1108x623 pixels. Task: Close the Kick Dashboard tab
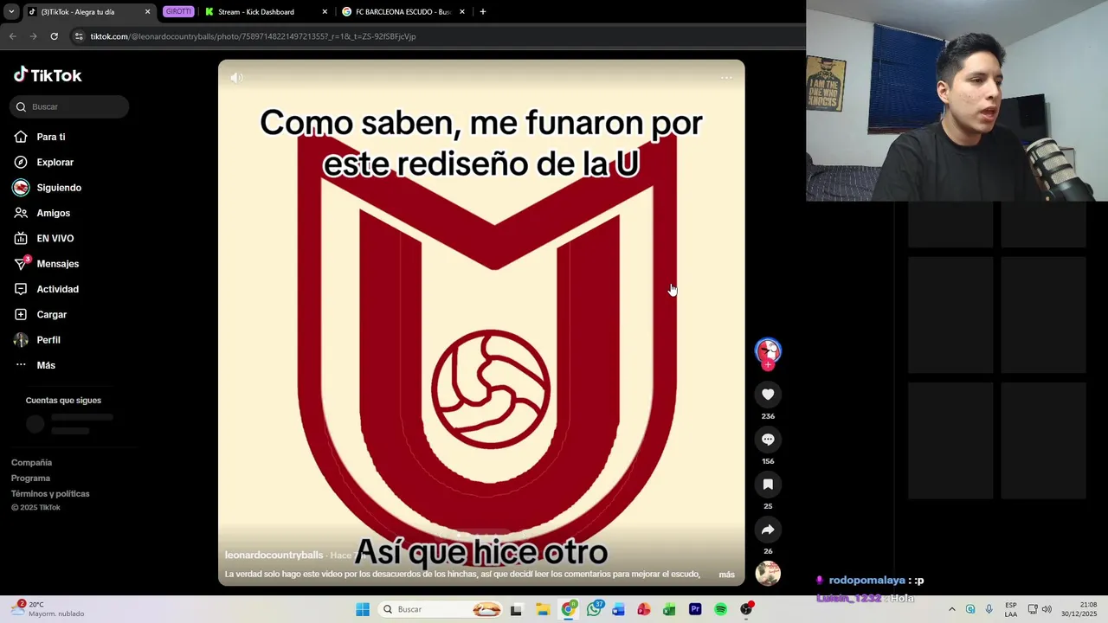click(325, 12)
